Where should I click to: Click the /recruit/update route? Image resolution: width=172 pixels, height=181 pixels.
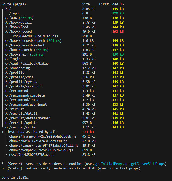click(23, 123)
